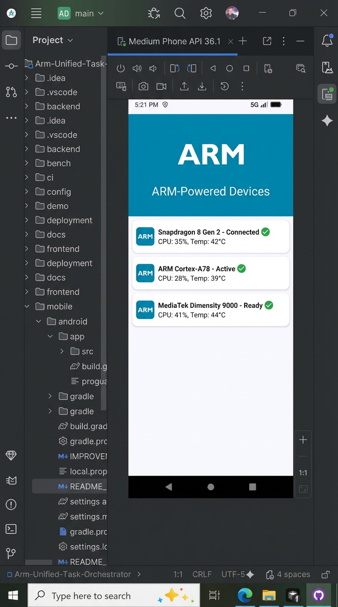
Task: Reset emulator zoom to 1:1
Action: tap(303, 473)
